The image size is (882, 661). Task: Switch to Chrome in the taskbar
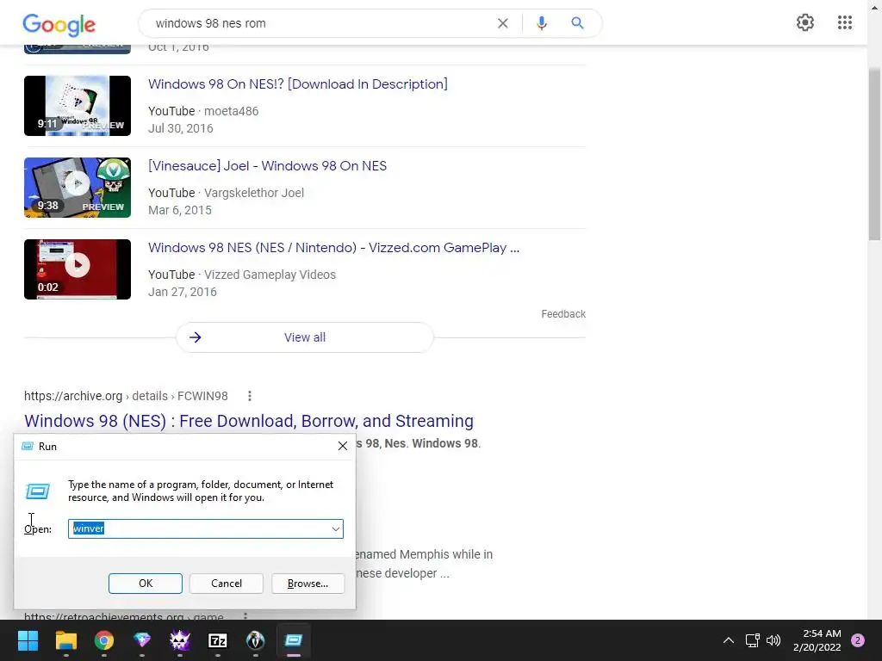click(x=104, y=640)
